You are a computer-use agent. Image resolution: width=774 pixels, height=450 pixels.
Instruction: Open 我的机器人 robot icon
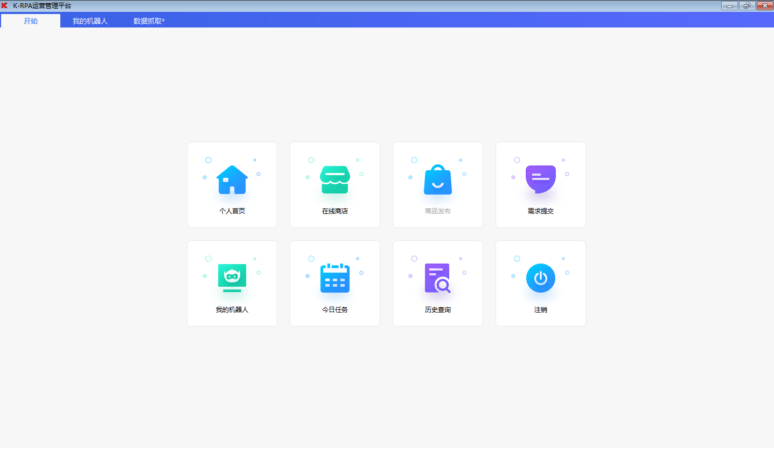[x=232, y=278]
